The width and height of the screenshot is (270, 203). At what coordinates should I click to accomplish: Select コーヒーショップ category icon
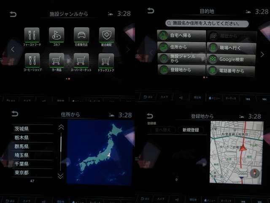pos(32,60)
